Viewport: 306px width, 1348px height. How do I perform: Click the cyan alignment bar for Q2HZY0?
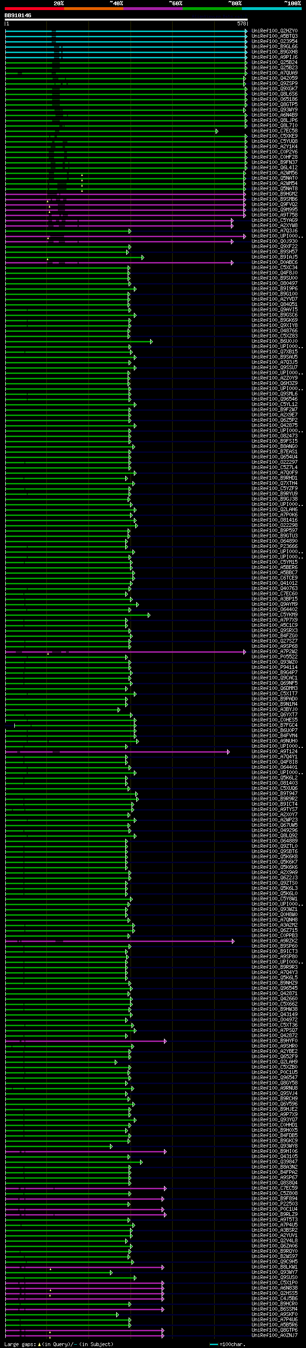click(126, 32)
